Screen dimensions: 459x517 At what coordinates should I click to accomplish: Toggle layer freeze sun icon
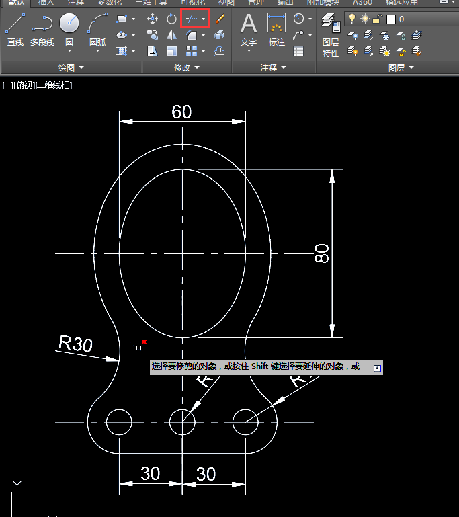pos(365,19)
